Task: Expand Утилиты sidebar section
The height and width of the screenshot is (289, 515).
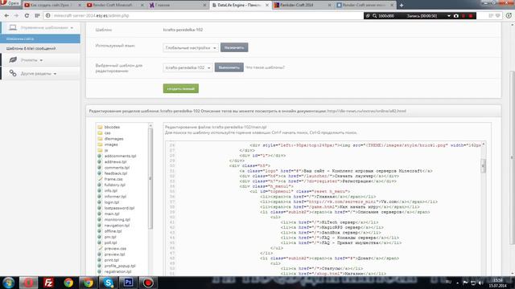Action: pos(40,60)
